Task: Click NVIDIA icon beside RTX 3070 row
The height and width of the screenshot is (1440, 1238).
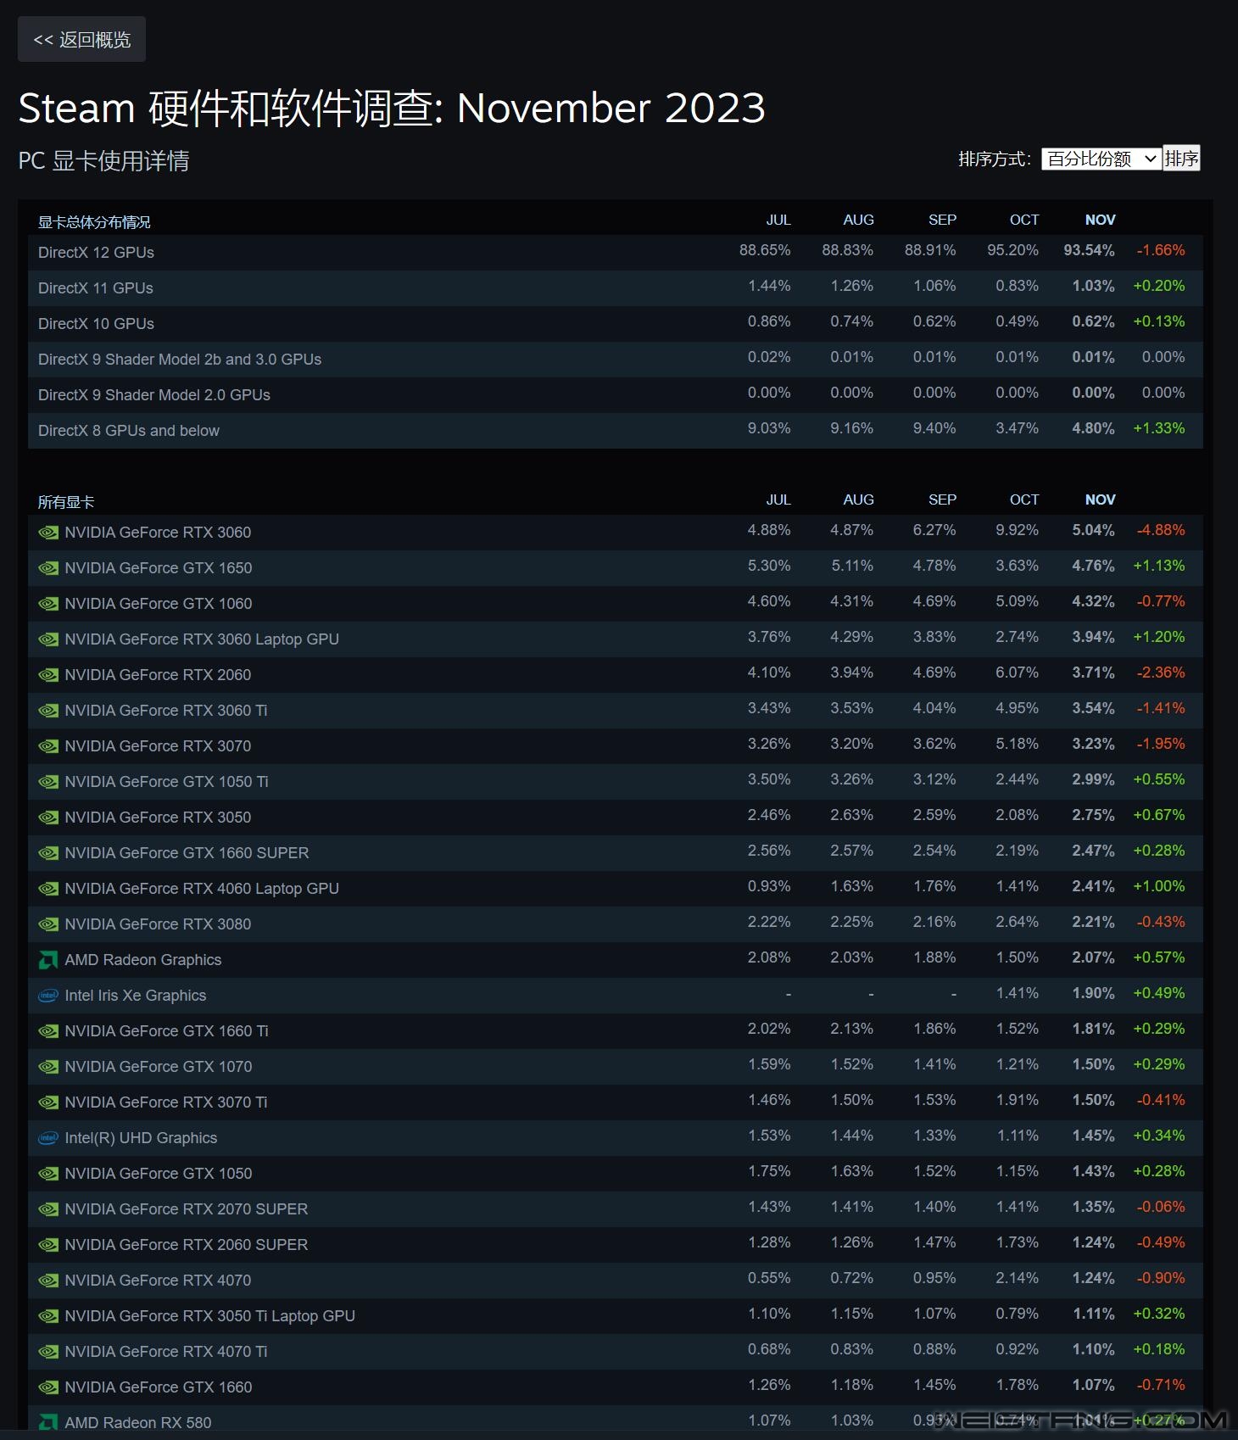Action: 48,746
